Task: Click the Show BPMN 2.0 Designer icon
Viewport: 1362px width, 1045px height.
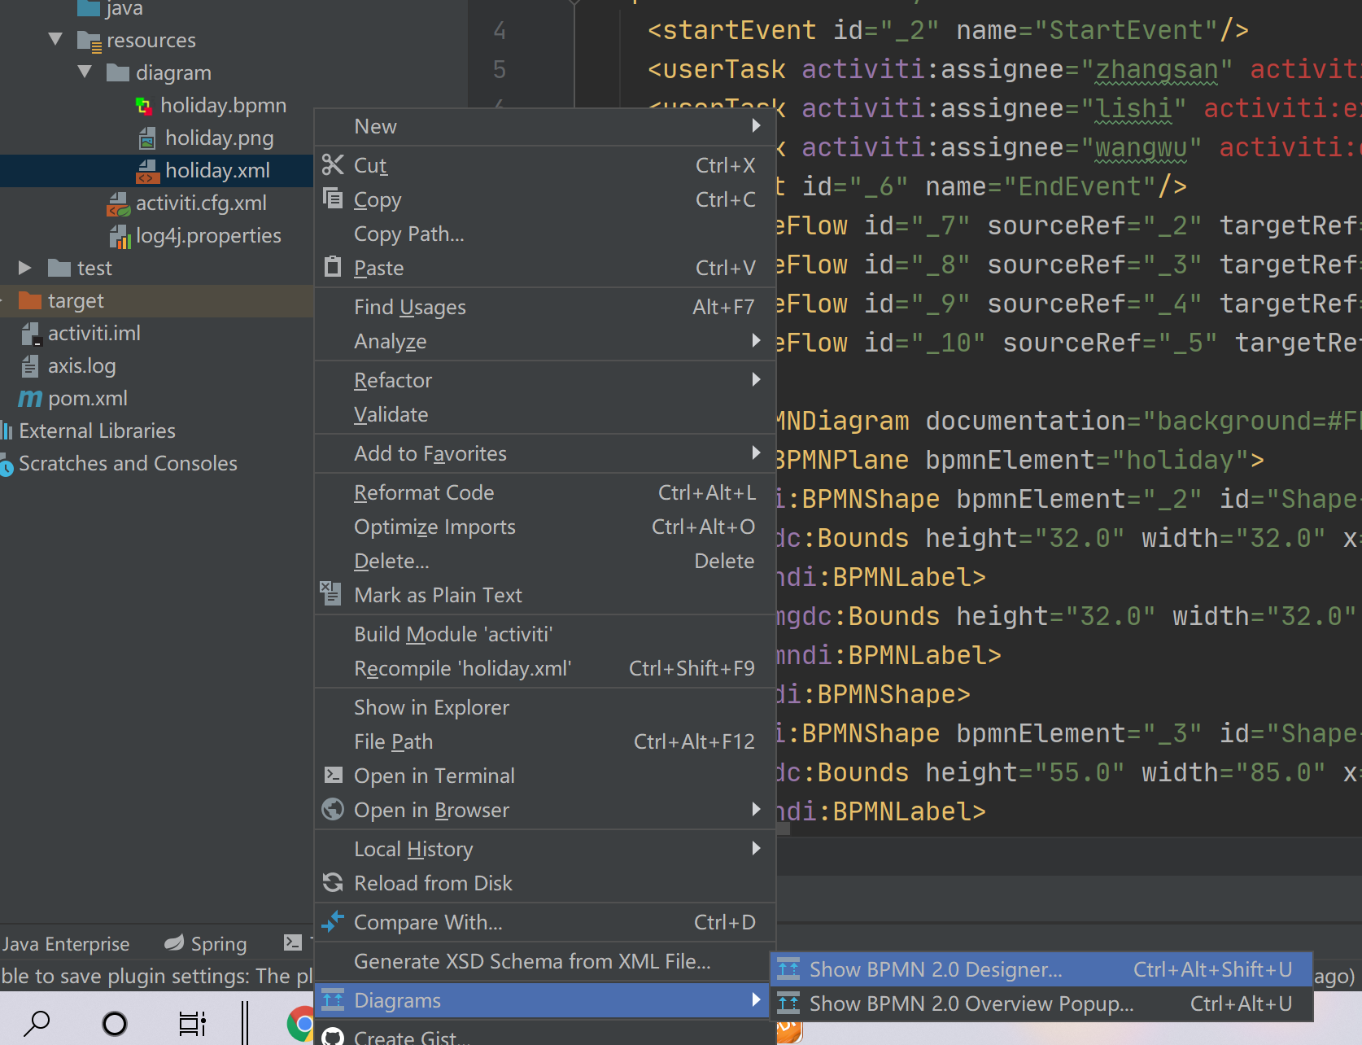Action: point(788,968)
